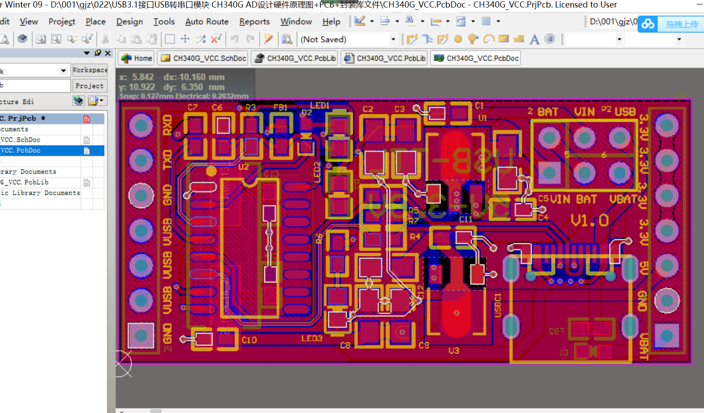Select the Place Component chip tool
This screenshot has height=413, width=704.
(550, 39)
